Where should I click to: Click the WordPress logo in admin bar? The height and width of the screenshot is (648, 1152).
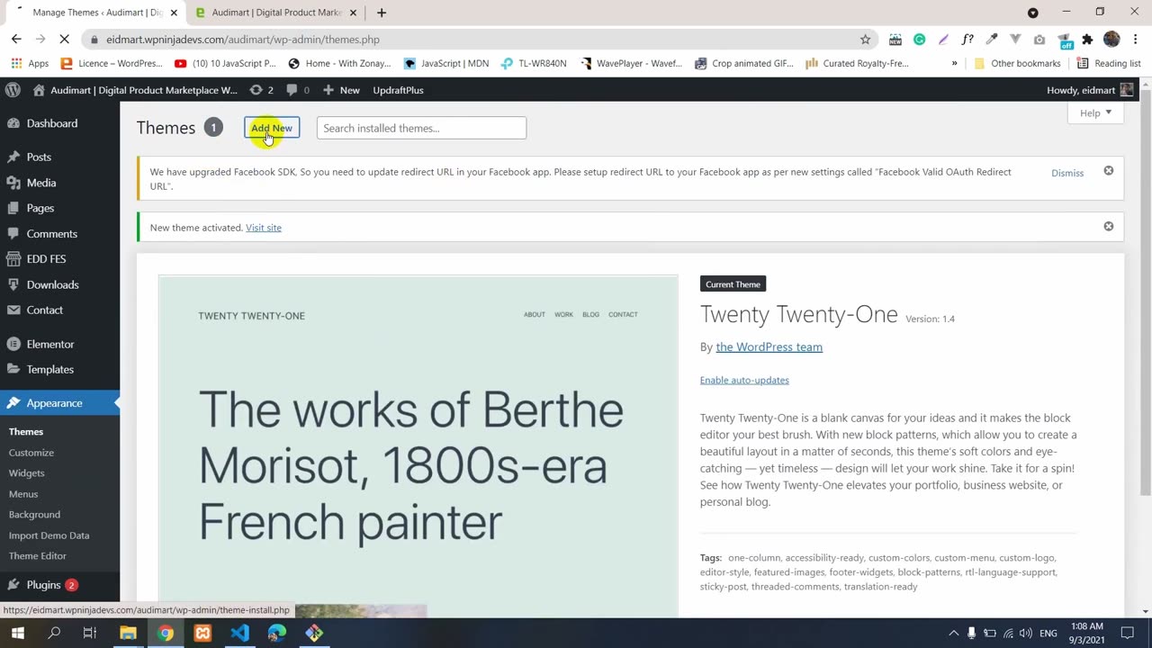[13, 90]
